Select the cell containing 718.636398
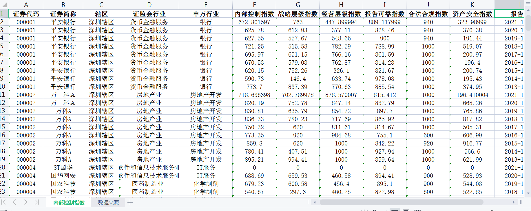This screenshot has width=531, height=211. [254, 95]
